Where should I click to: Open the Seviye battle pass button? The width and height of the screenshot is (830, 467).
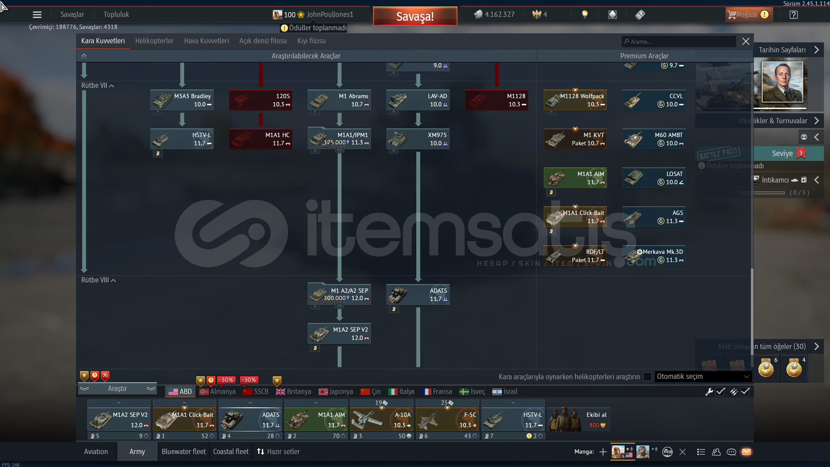pos(788,154)
